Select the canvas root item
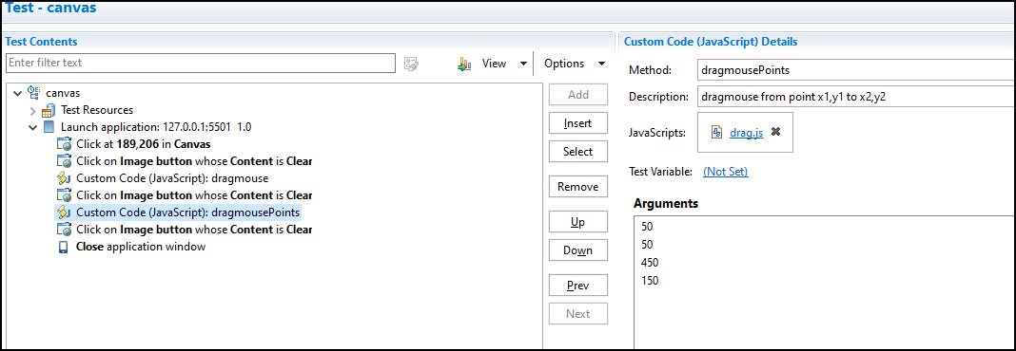1016x351 pixels. tap(63, 93)
